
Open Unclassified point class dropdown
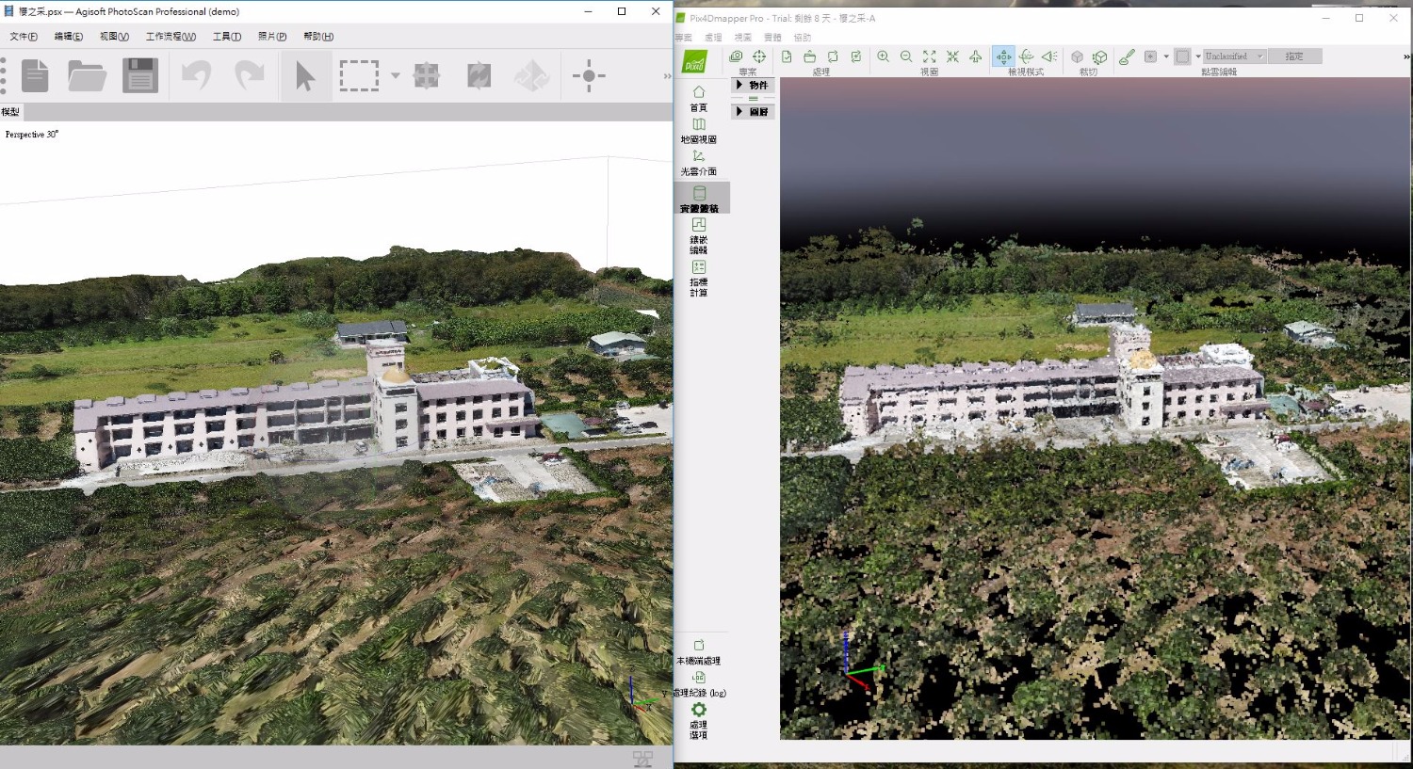(x=1235, y=56)
